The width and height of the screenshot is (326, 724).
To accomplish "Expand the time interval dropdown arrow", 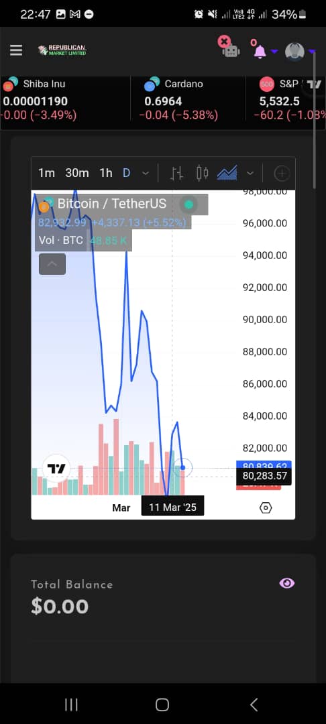I will click(x=146, y=174).
